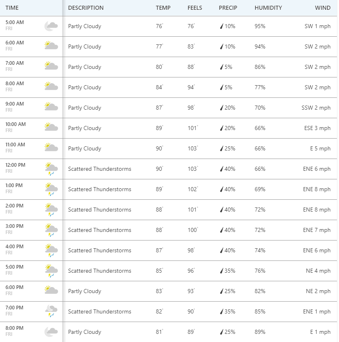
Task: Click the 5:00 AM moon cloud icon
Action: [51, 26]
